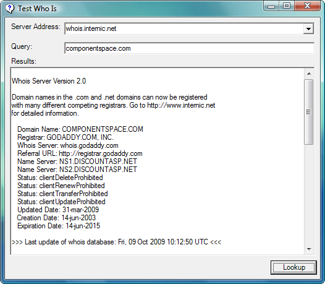Click the results vertical scrollbar thumb
The width and height of the screenshot is (325, 284).
coord(309,112)
